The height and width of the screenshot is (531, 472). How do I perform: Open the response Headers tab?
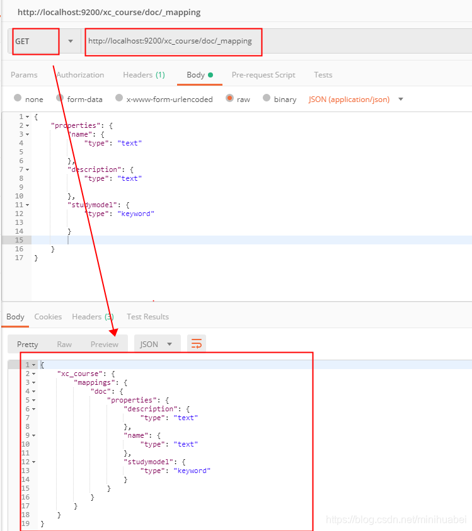tap(93, 317)
